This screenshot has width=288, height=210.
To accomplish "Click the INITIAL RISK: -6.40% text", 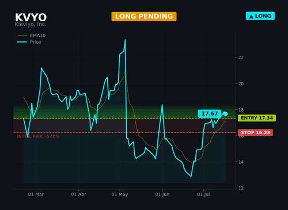I will pos(38,136).
